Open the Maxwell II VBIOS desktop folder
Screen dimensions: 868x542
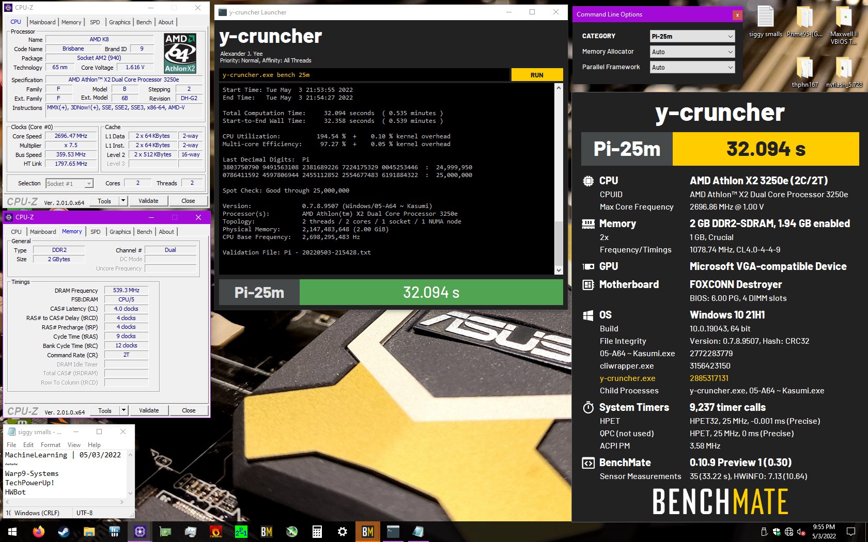click(844, 25)
